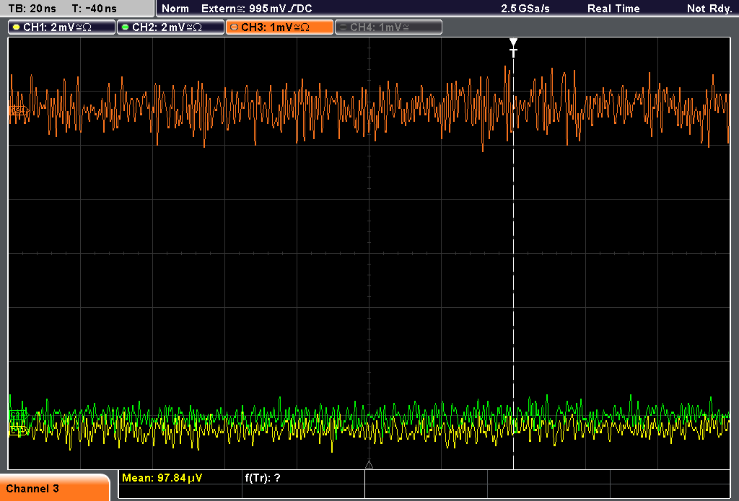Viewport: 739px width, 501px height.
Task: Click the green CH2 ground level marker
Action: click(x=19, y=414)
